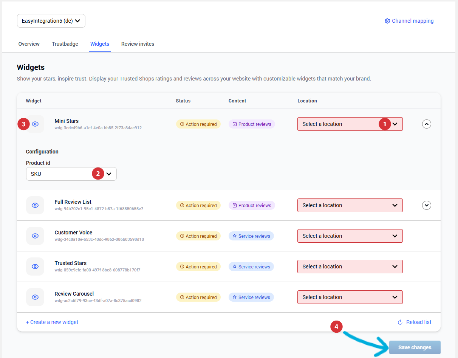Toggle the Customer Voice preview eye icon

[x=35, y=236]
